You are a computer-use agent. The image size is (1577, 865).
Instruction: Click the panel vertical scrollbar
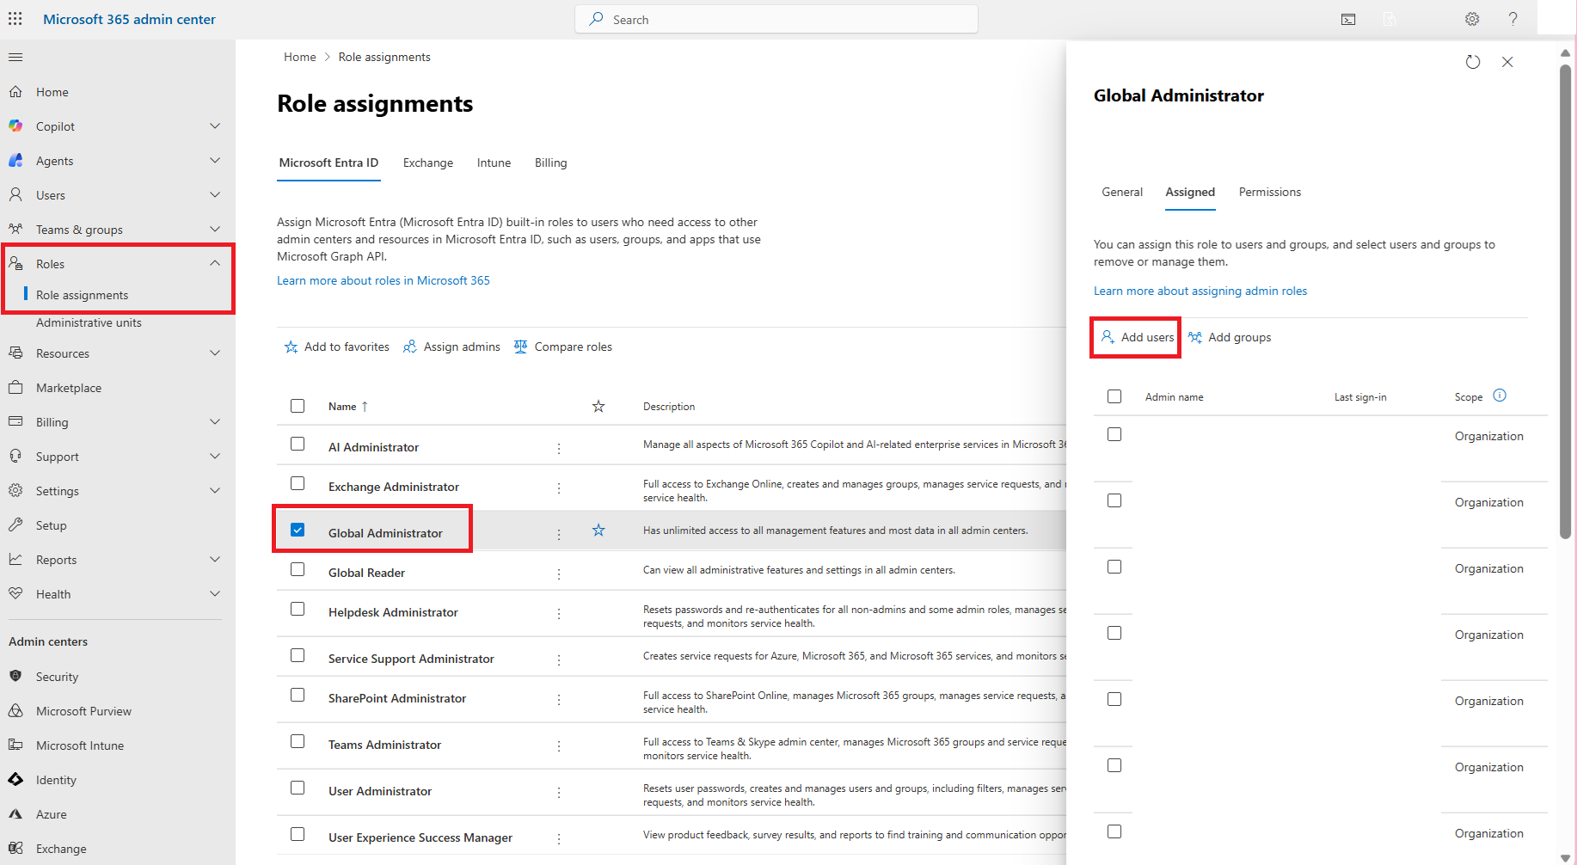[x=1565, y=301]
